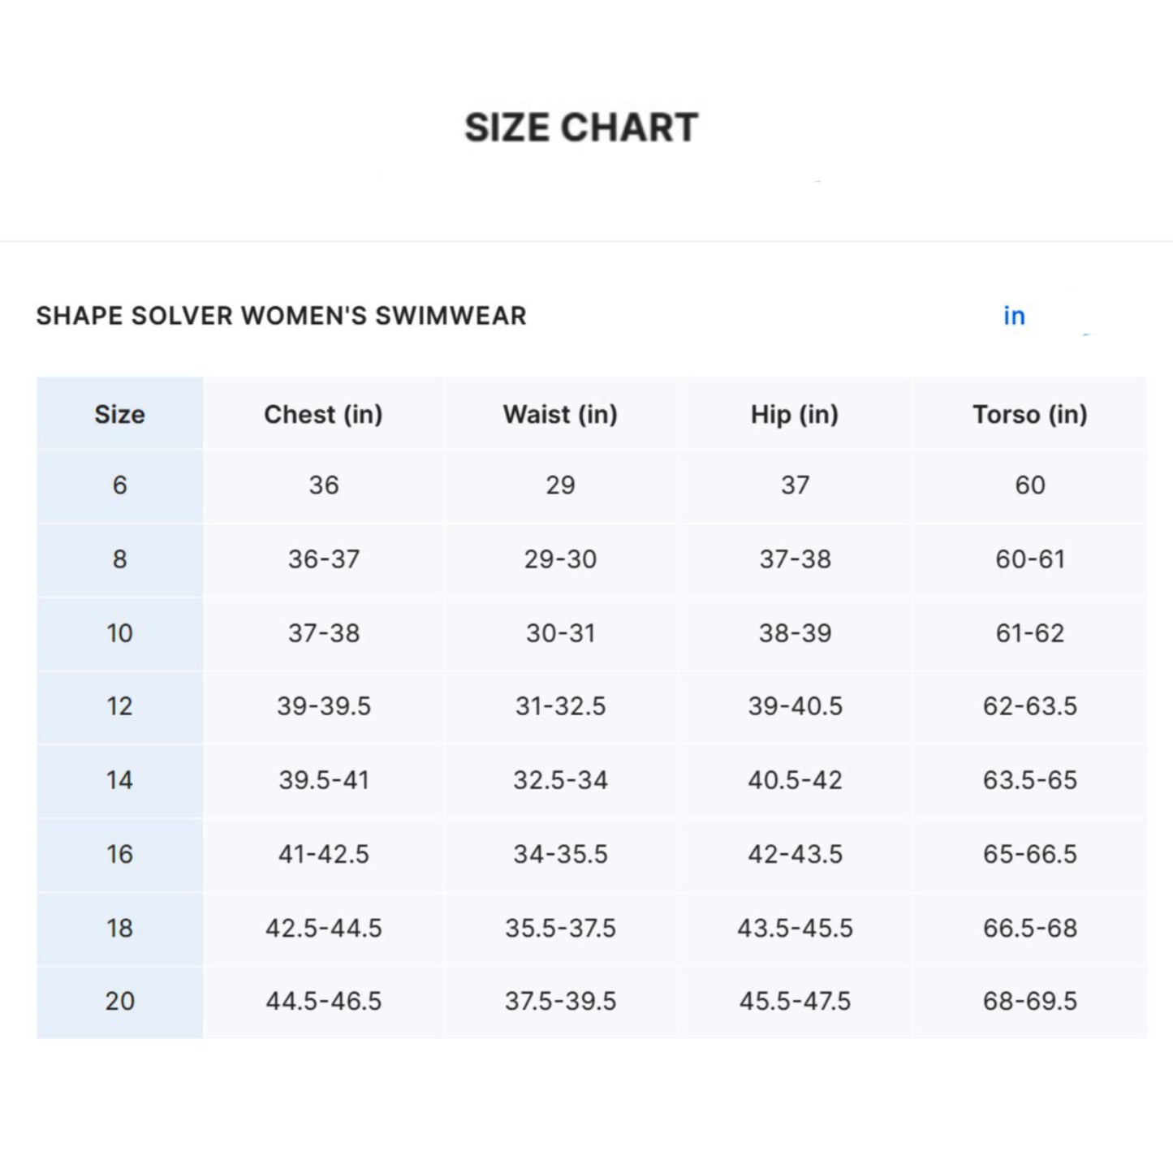The width and height of the screenshot is (1173, 1173).
Task: Click the Chest (in) column header
Action: click(323, 414)
